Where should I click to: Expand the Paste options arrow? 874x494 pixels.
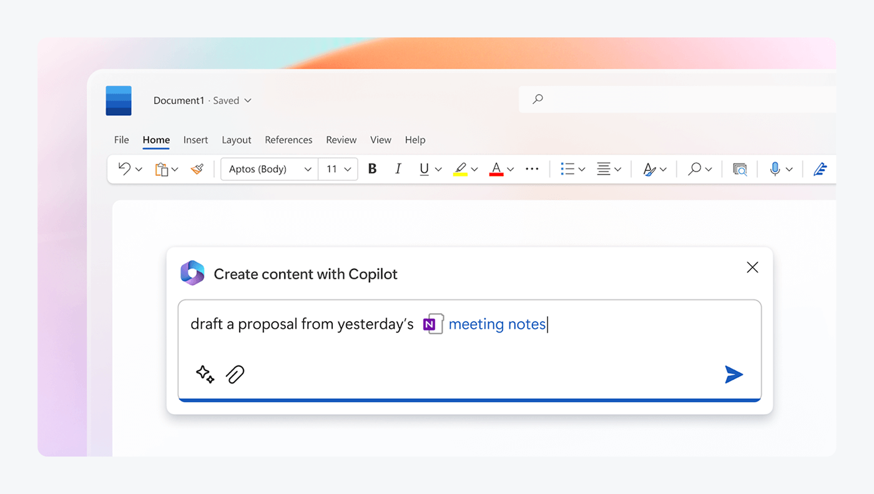[175, 170]
